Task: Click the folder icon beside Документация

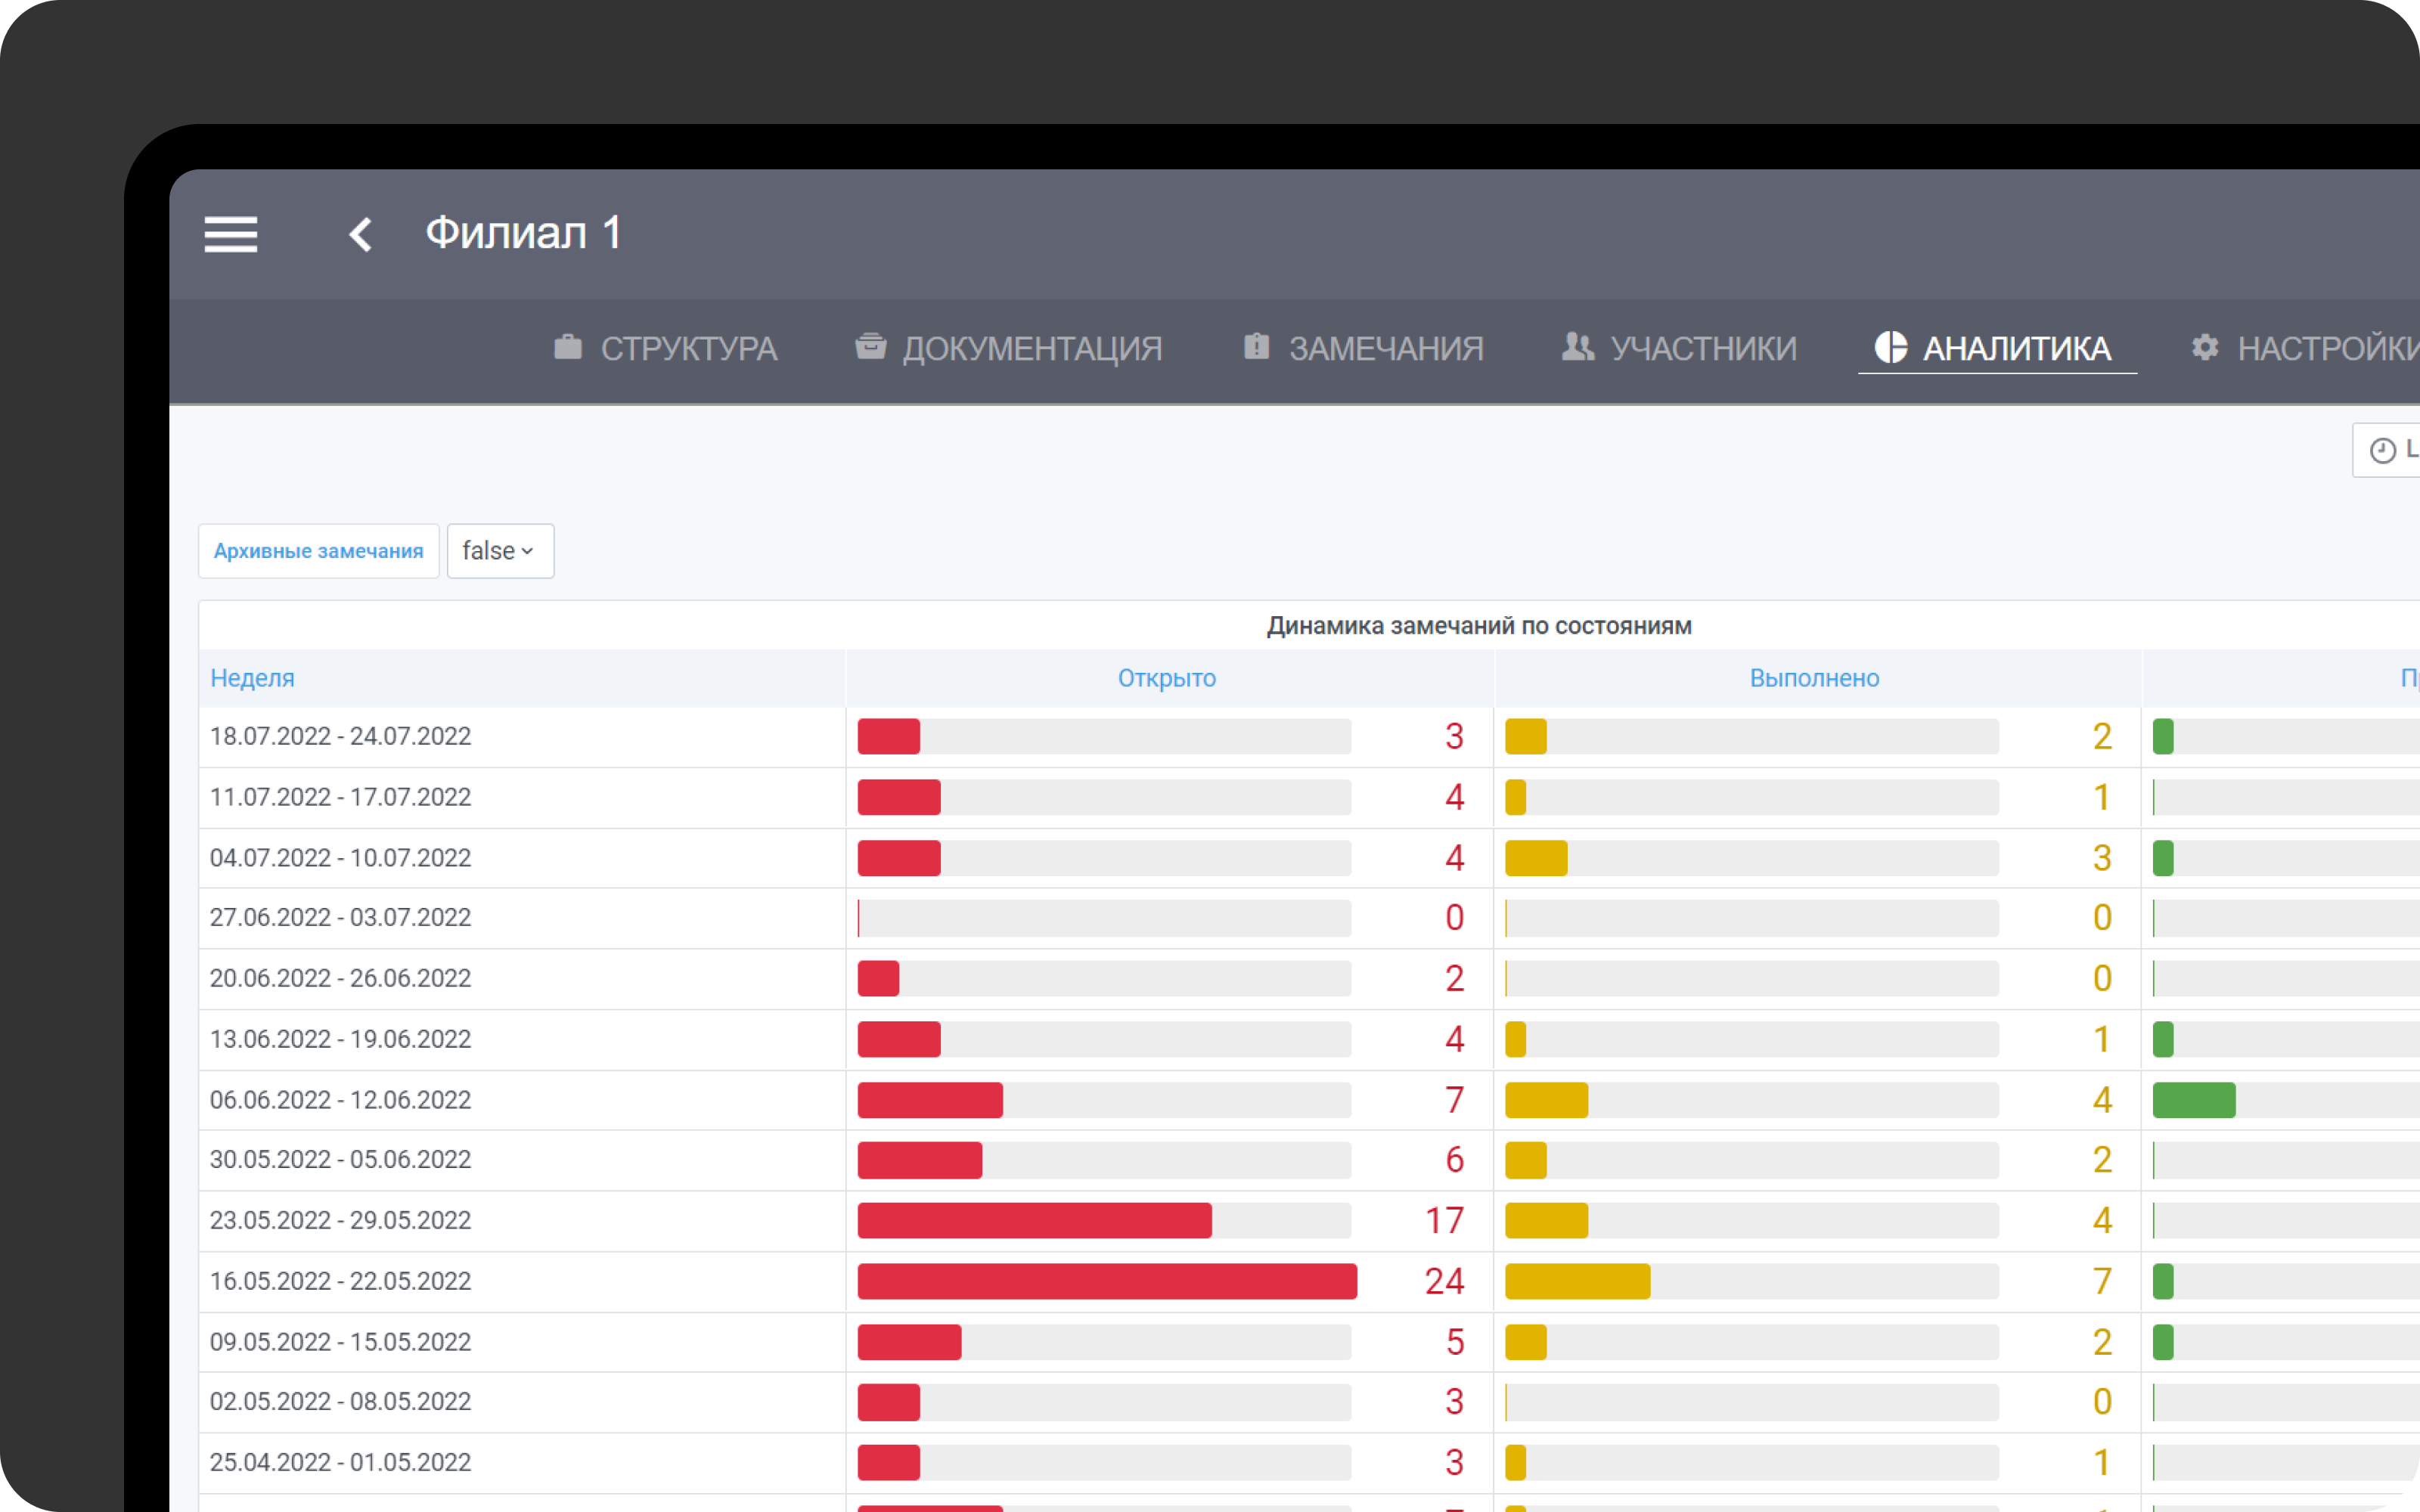Action: point(871,347)
